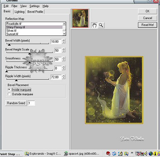The width and height of the screenshot is (160, 157).
Task: Decrease Smoothness with down spinner
Action: tap(64, 60)
